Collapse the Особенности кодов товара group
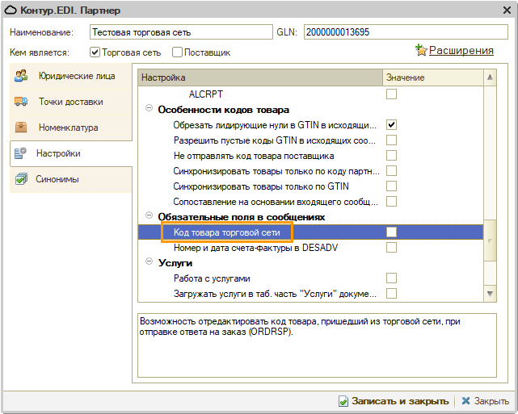518x414 pixels. pyautogui.click(x=150, y=110)
